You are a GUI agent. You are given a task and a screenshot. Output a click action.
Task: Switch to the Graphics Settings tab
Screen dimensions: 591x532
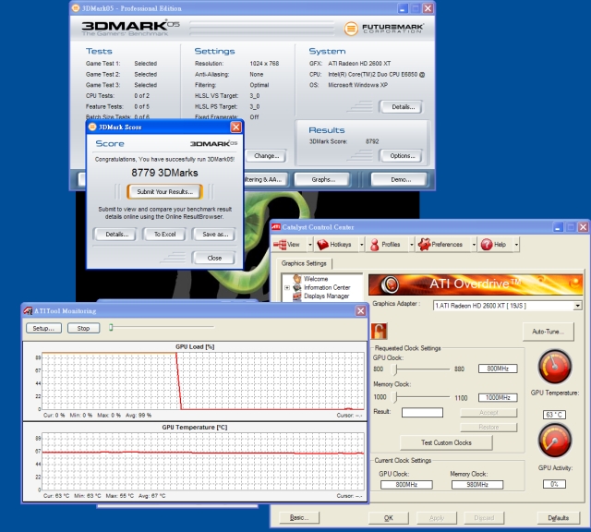click(x=304, y=263)
